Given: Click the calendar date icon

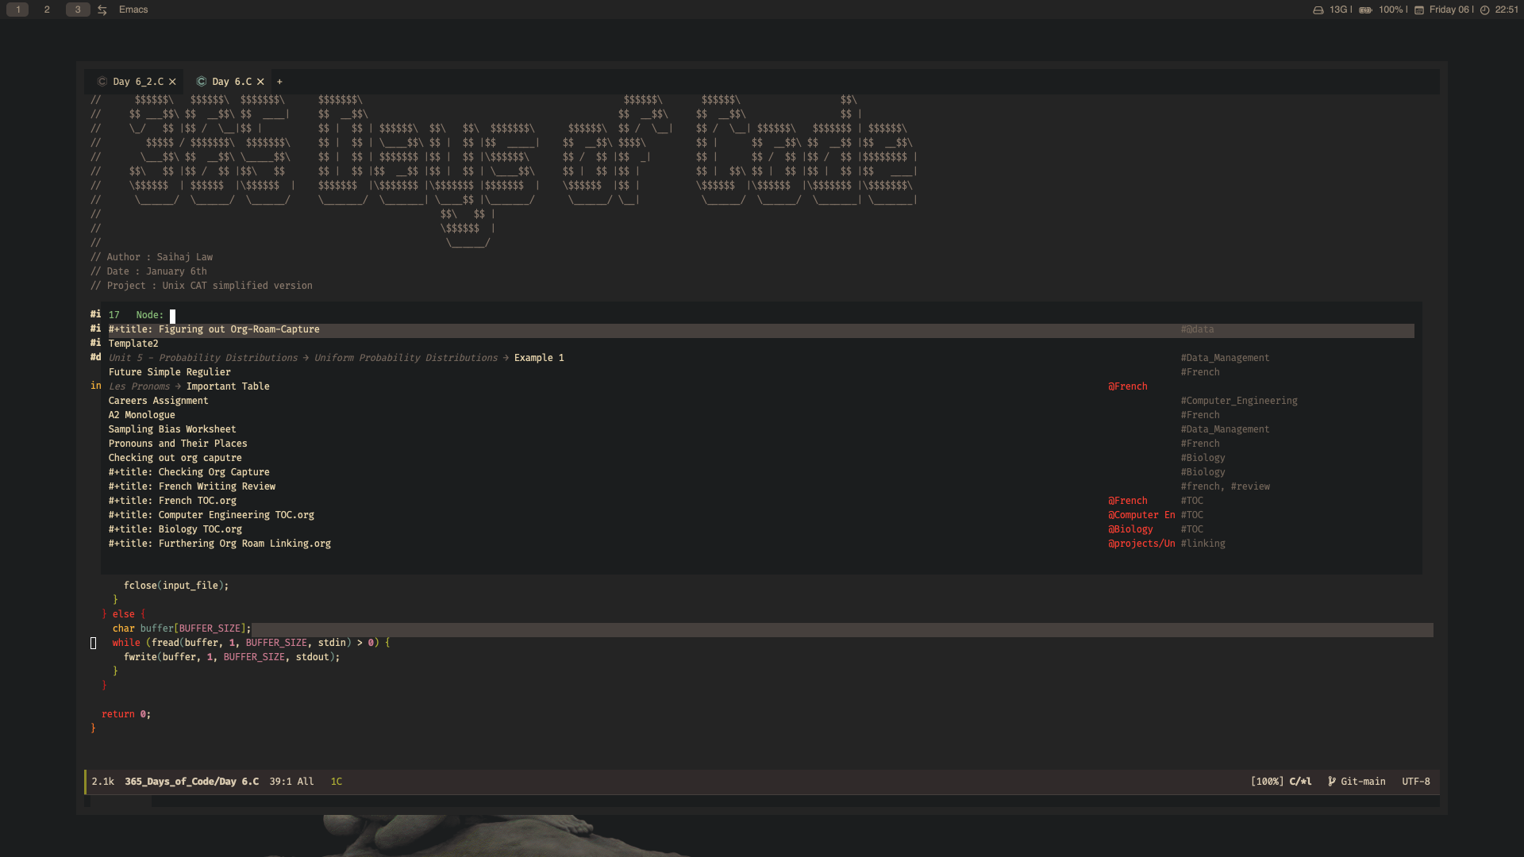Looking at the screenshot, I should (x=1419, y=10).
